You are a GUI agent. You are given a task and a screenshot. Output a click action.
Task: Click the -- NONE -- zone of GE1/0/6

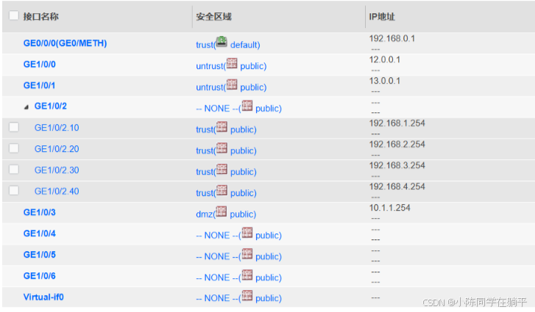(x=217, y=277)
